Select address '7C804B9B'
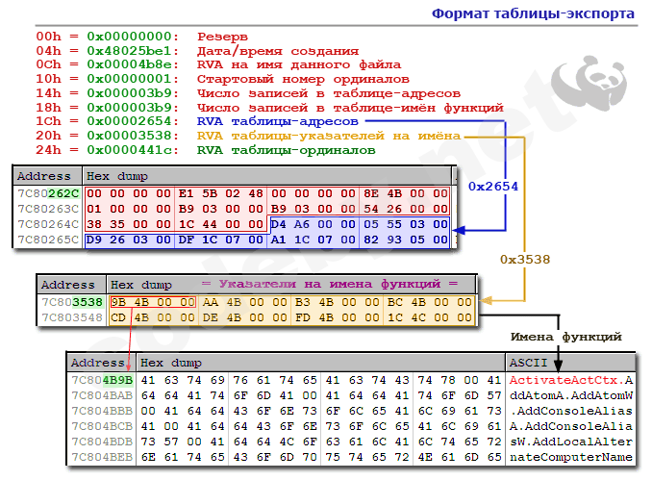 102,380
